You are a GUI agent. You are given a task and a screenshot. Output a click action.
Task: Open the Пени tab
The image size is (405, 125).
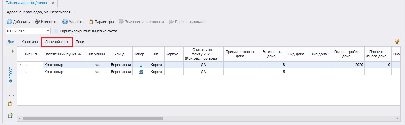80,42
